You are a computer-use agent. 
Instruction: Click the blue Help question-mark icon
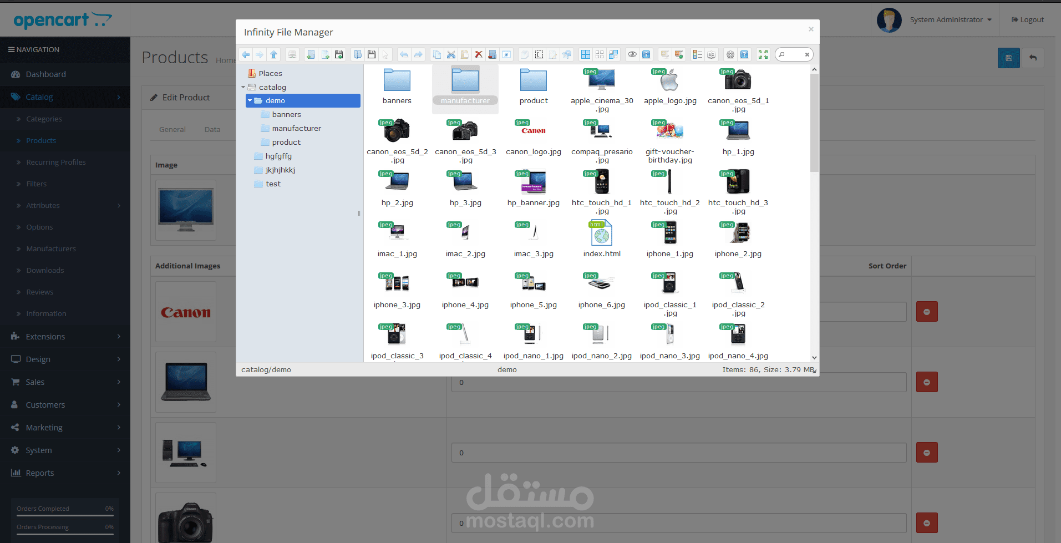[x=744, y=54]
